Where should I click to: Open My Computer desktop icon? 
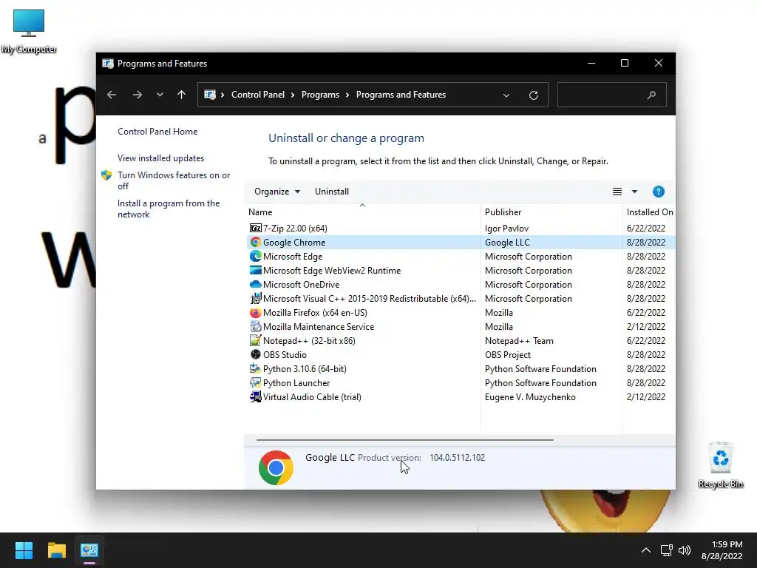[29, 31]
